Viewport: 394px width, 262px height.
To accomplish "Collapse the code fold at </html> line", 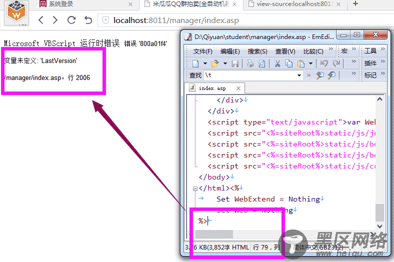I will (195, 188).
